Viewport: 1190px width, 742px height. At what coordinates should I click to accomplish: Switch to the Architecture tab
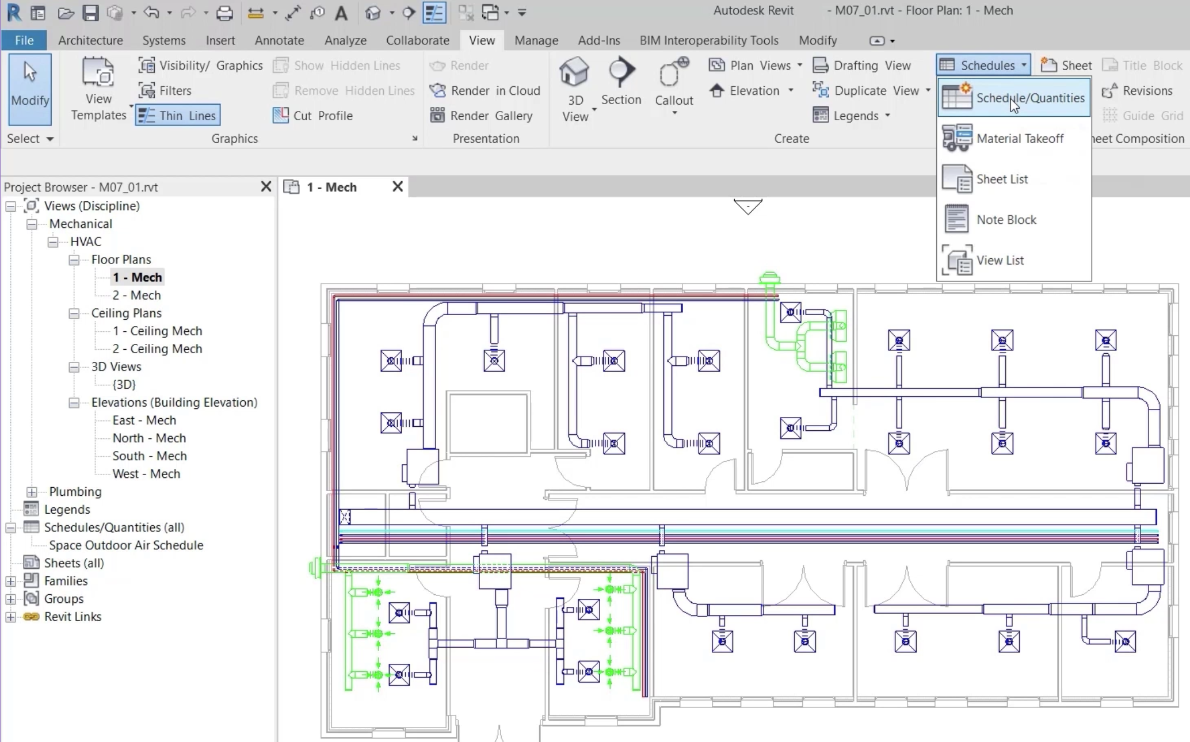pos(90,40)
